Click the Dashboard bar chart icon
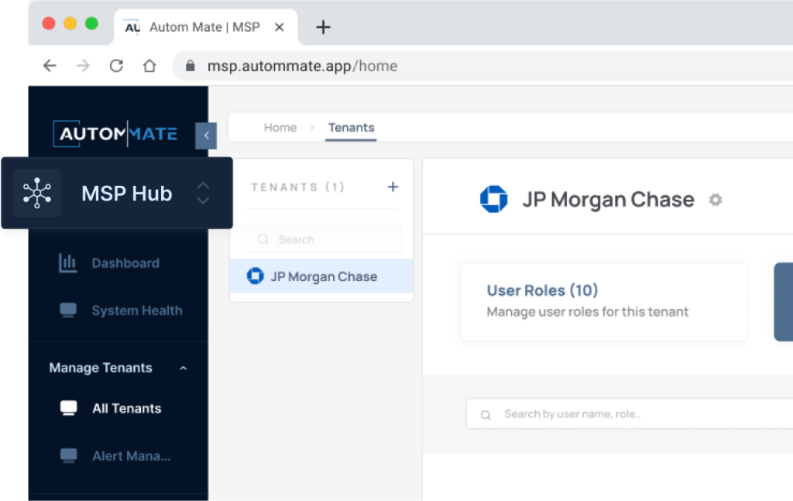Image resolution: width=793 pixels, height=501 pixels. pos(68,263)
